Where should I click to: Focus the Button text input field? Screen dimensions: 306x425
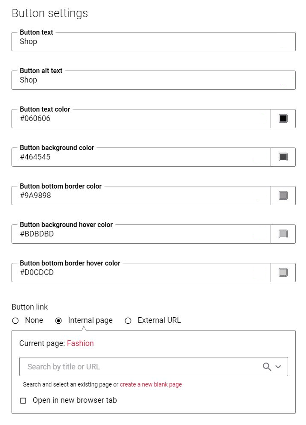point(153,42)
